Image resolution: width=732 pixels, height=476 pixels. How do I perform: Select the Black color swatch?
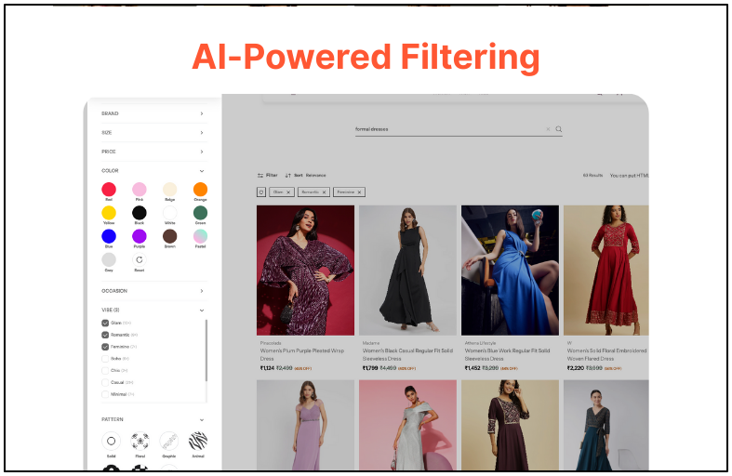pos(140,213)
